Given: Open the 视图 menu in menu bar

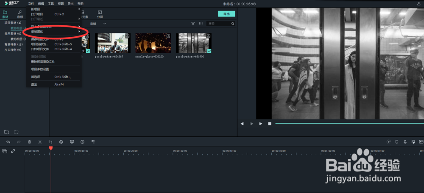Looking at the screenshot, I should 61,4.
